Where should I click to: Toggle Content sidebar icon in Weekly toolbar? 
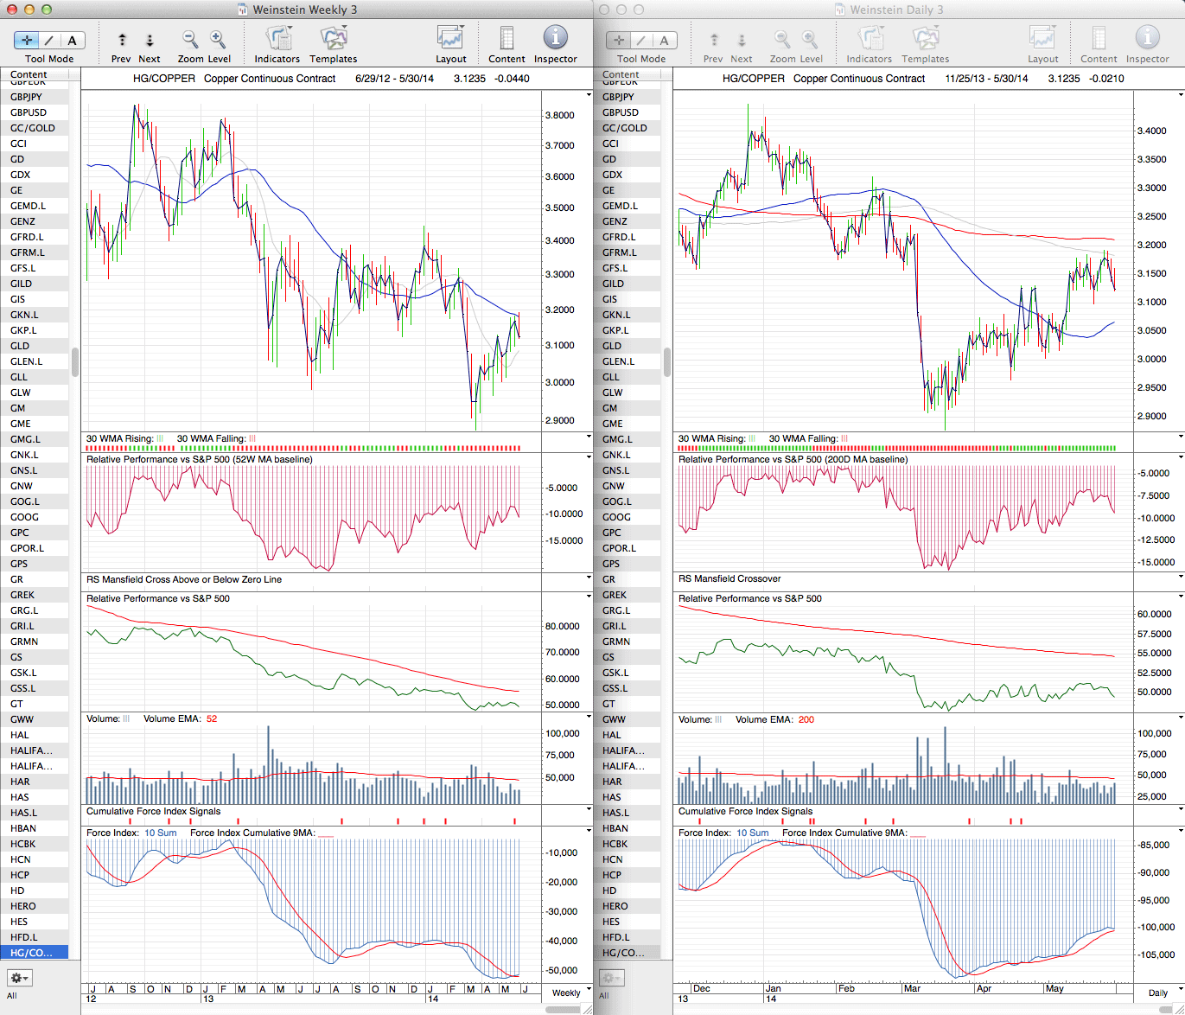(506, 39)
